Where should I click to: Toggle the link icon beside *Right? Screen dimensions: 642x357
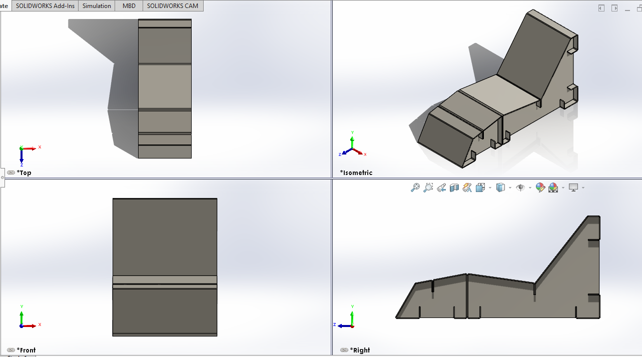pos(344,350)
